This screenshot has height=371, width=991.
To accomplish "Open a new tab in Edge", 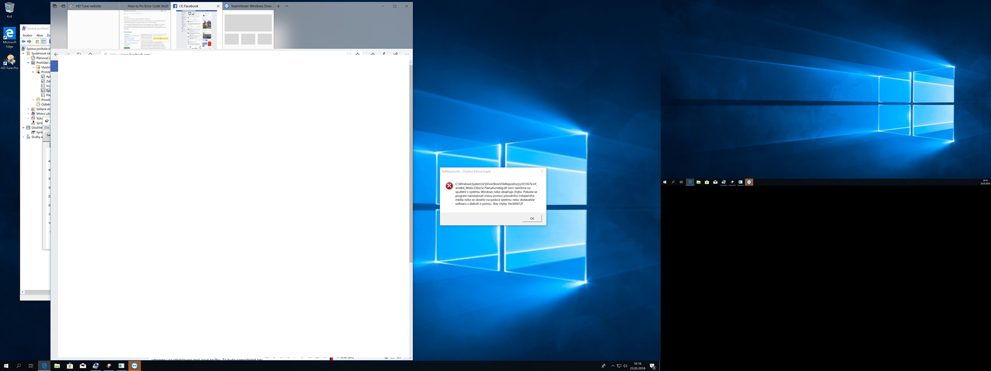I will (278, 6).
